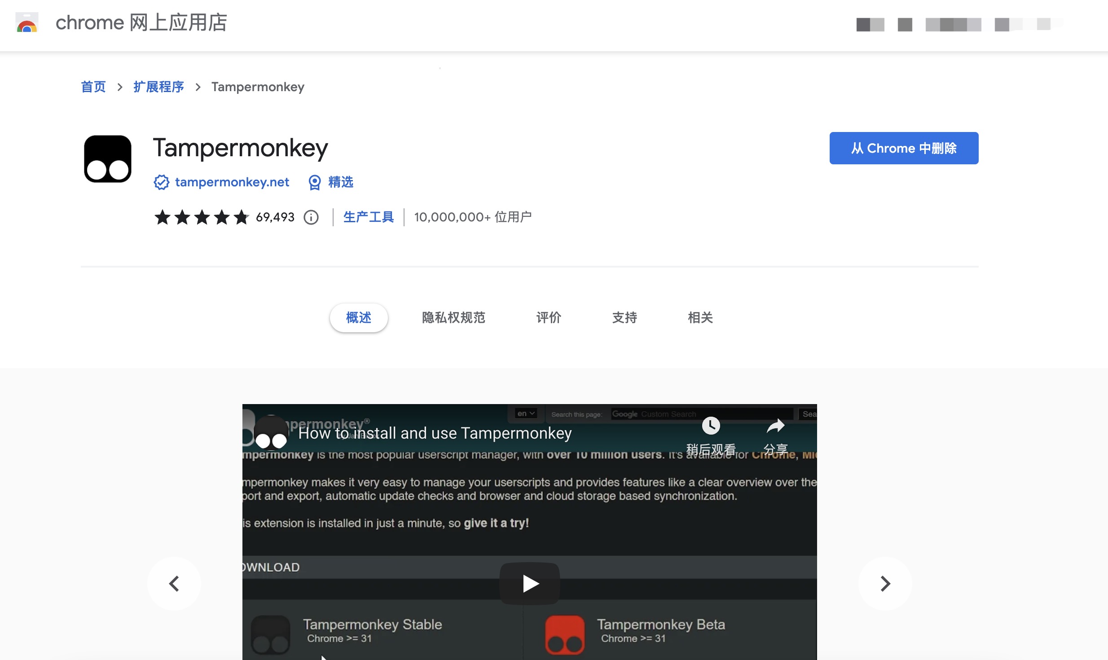Click 从 Chrome 中删除 remove button
This screenshot has width=1108, height=660.
point(904,148)
